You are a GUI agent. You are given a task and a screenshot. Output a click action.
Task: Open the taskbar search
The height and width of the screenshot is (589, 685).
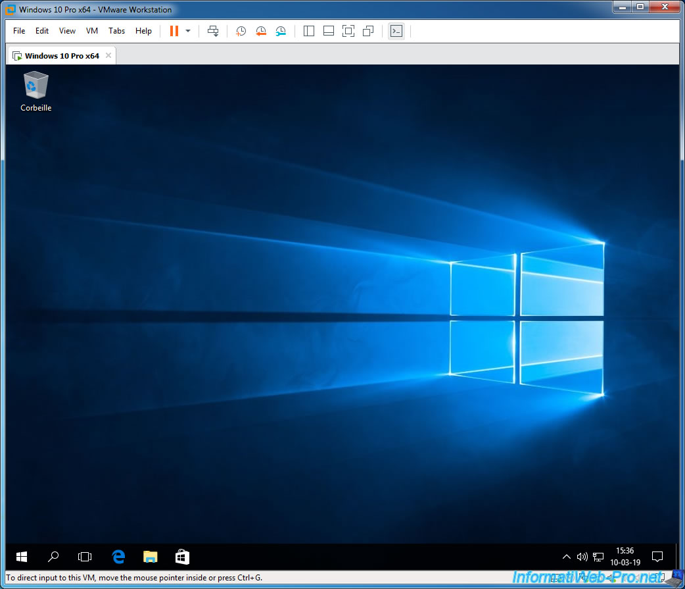53,557
